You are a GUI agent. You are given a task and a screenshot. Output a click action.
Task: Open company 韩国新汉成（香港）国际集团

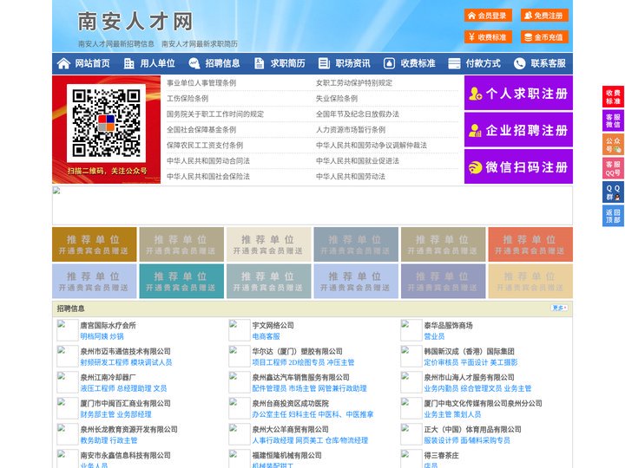tap(469, 351)
